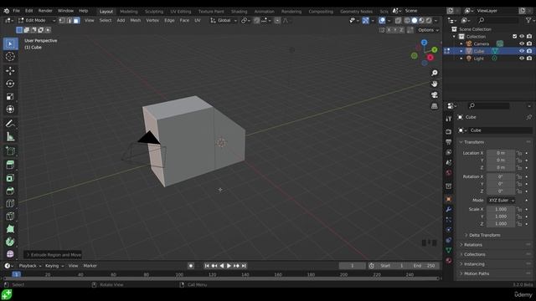
Task: Select the Inset Faces tool
Action: coord(10,178)
